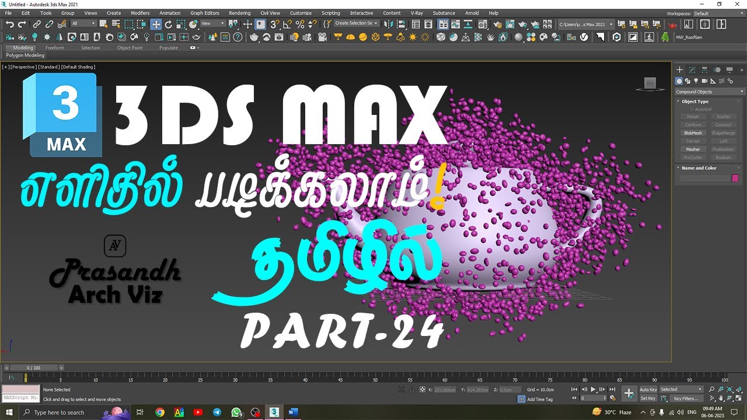
Task: Expand the Compound Objects category dropdown
Action: pos(710,92)
